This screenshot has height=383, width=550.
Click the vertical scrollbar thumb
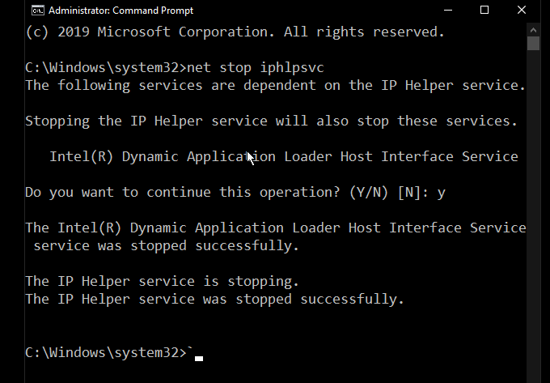533,41
